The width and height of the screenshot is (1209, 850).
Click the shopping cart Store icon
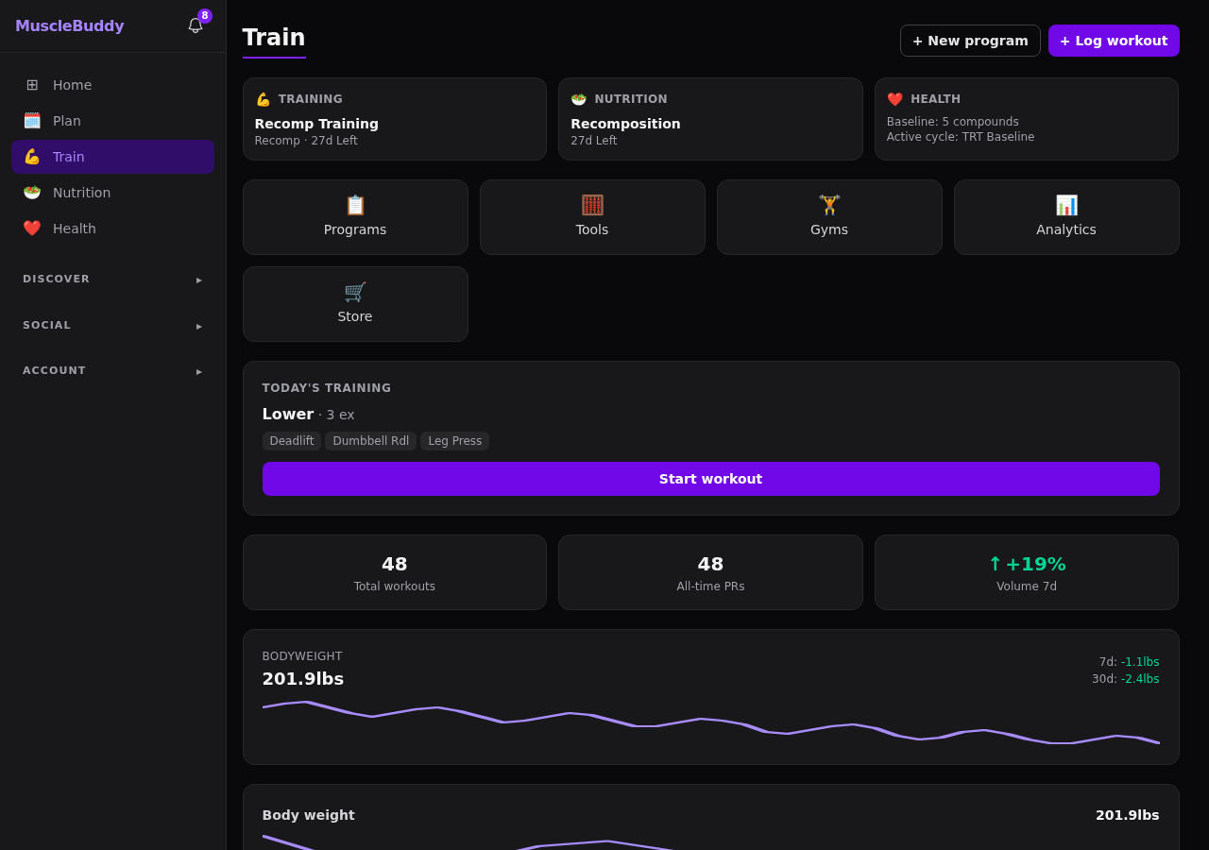(x=355, y=292)
